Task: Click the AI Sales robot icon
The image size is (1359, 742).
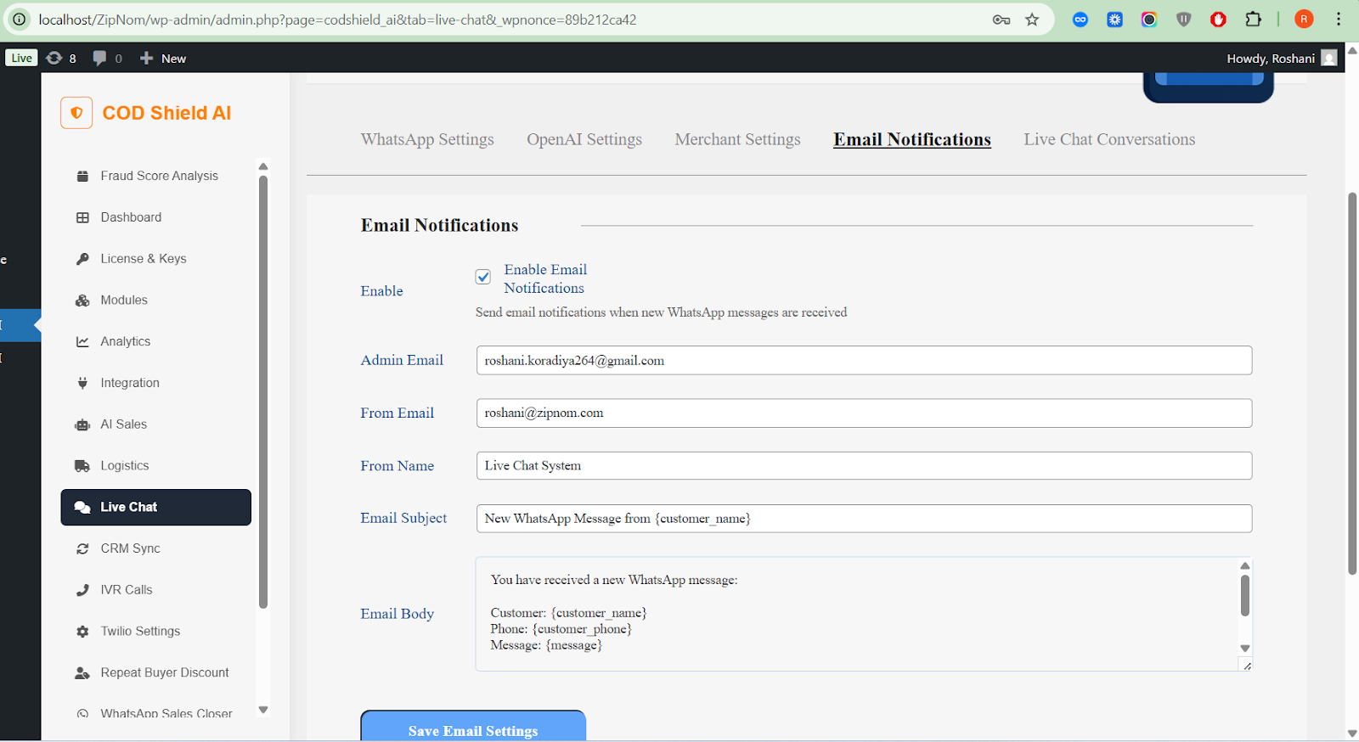Action: 82,424
